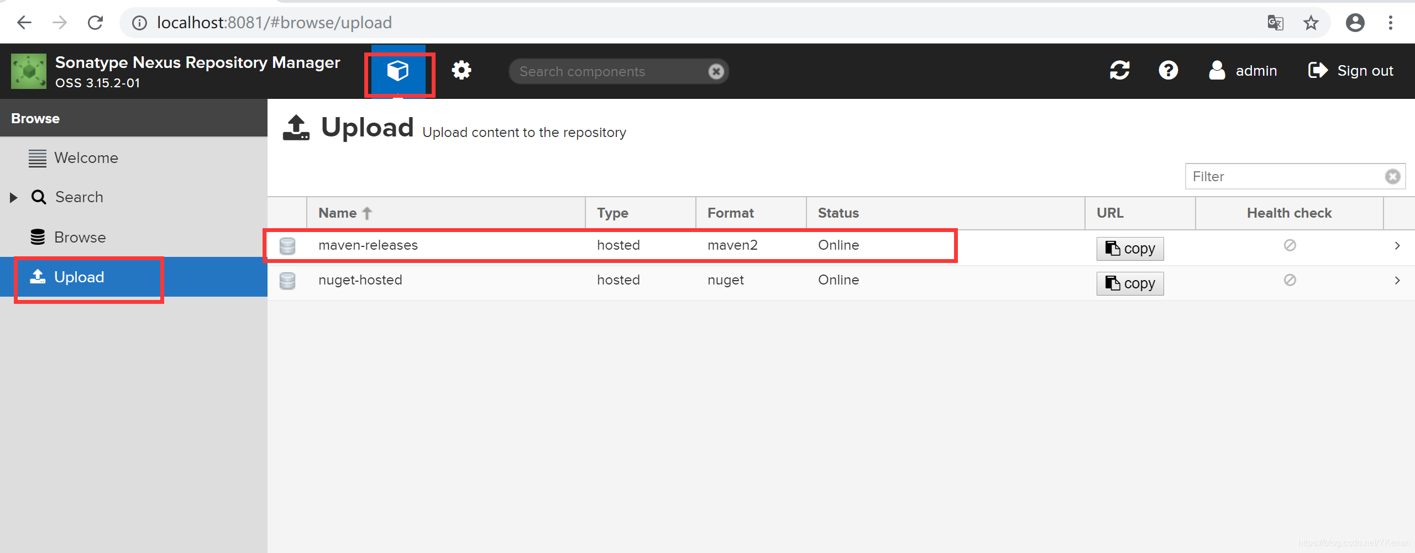Select Browse in the sidebar
The width and height of the screenshot is (1415, 553).
134,238
